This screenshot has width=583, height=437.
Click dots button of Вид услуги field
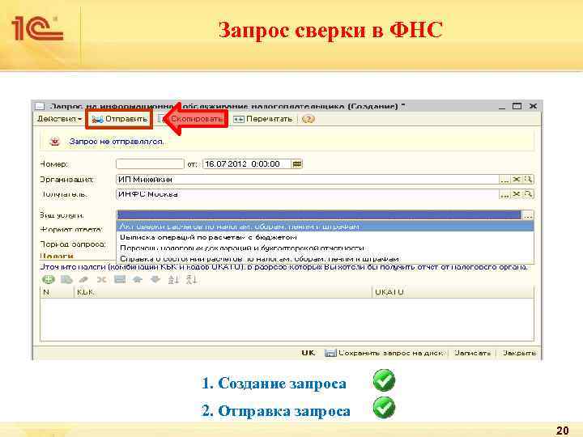528,214
